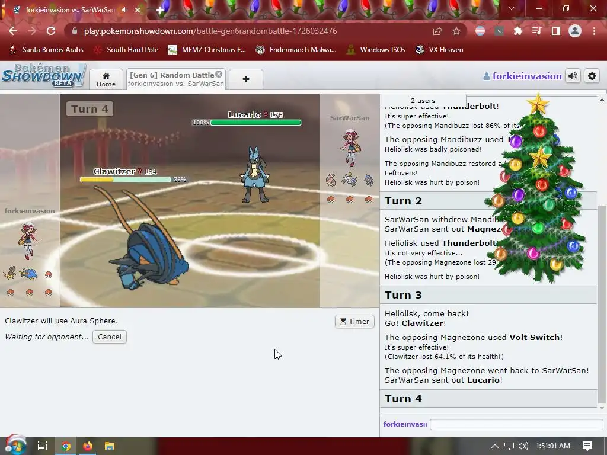Click the Turn 3 header in battle log
The height and width of the screenshot is (455, 607).
pyautogui.click(x=488, y=295)
